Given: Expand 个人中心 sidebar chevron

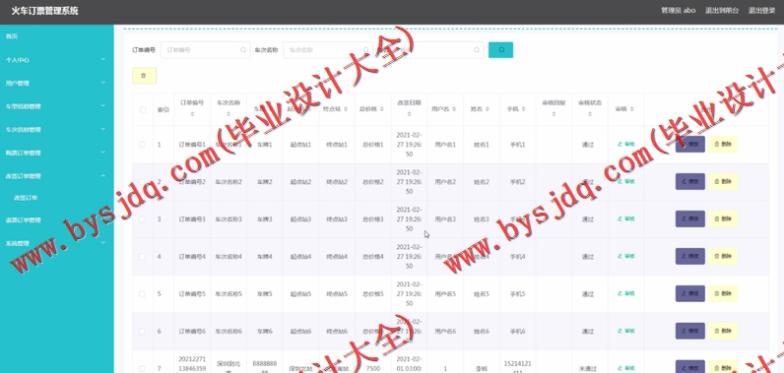Looking at the screenshot, I should [103, 59].
